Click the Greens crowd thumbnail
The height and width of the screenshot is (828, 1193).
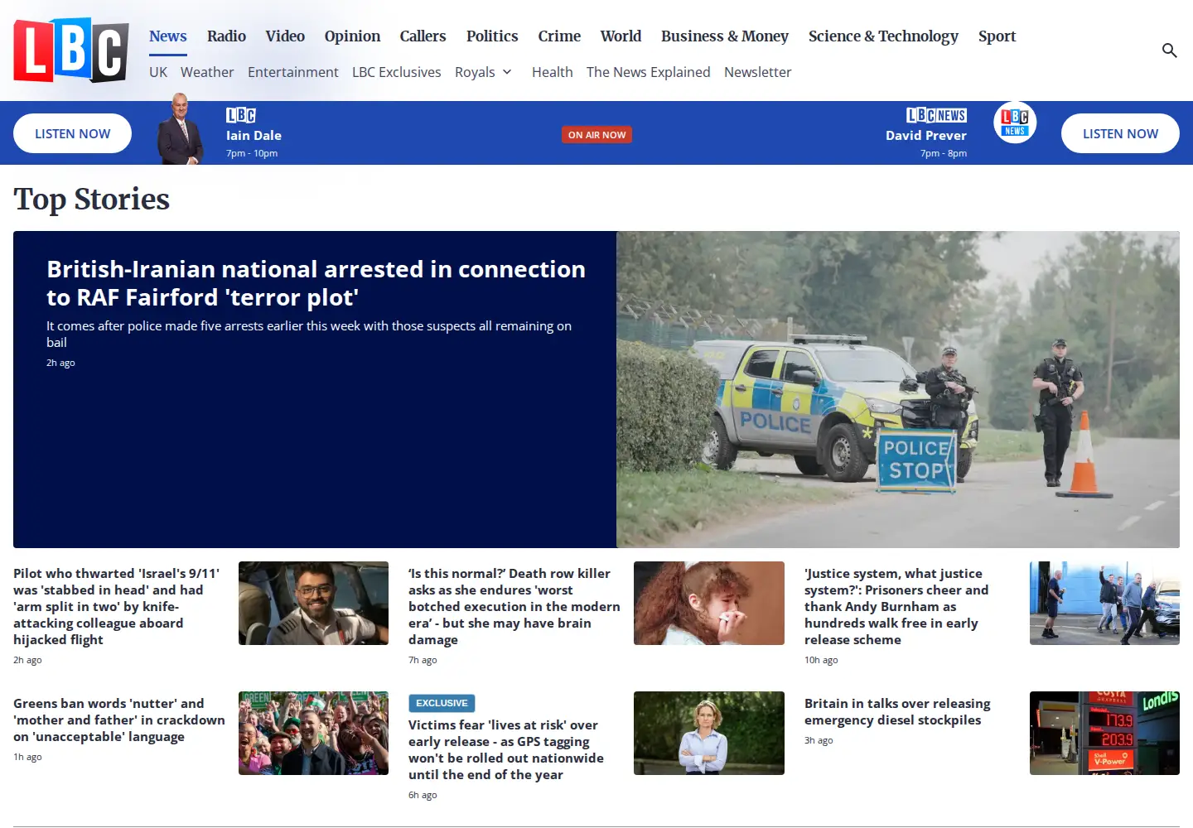point(313,733)
